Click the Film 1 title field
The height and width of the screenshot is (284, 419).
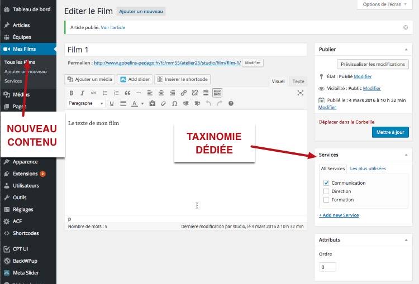click(185, 50)
